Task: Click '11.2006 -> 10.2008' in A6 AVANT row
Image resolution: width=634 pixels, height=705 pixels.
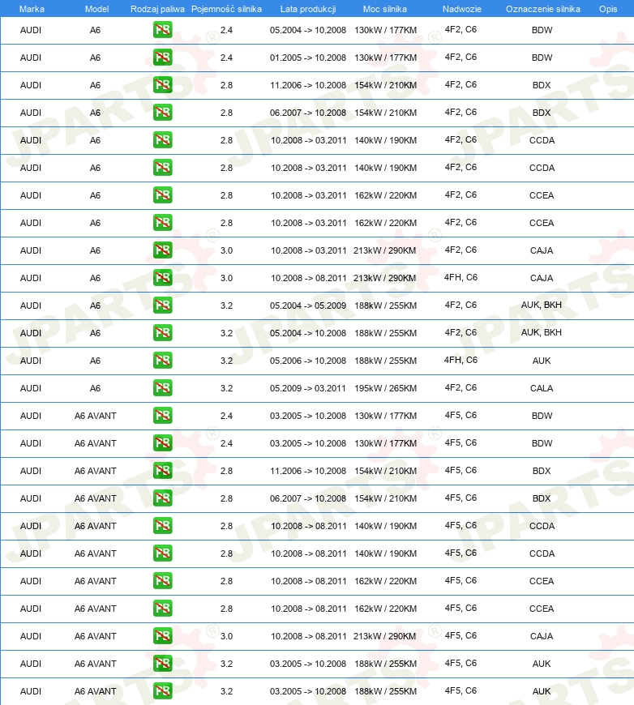Action: click(308, 471)
